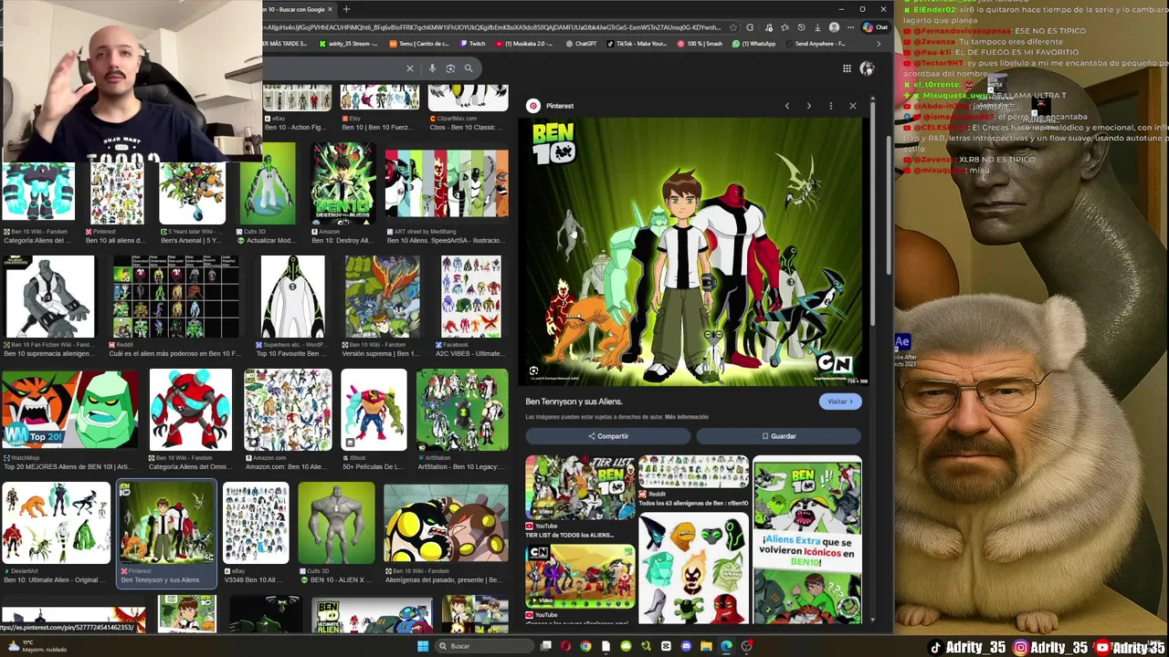Click the previous image arrow in preview panel
The image size is (1169, 657).
[787, 106]
